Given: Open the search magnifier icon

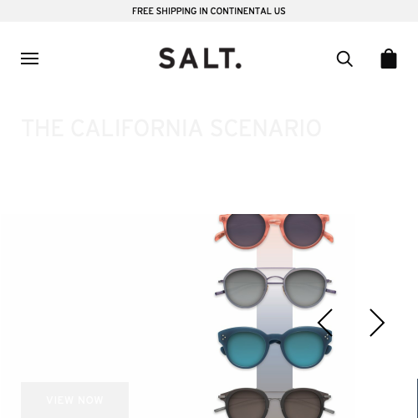Looking at the screenshot, I should tap(344, 59).
